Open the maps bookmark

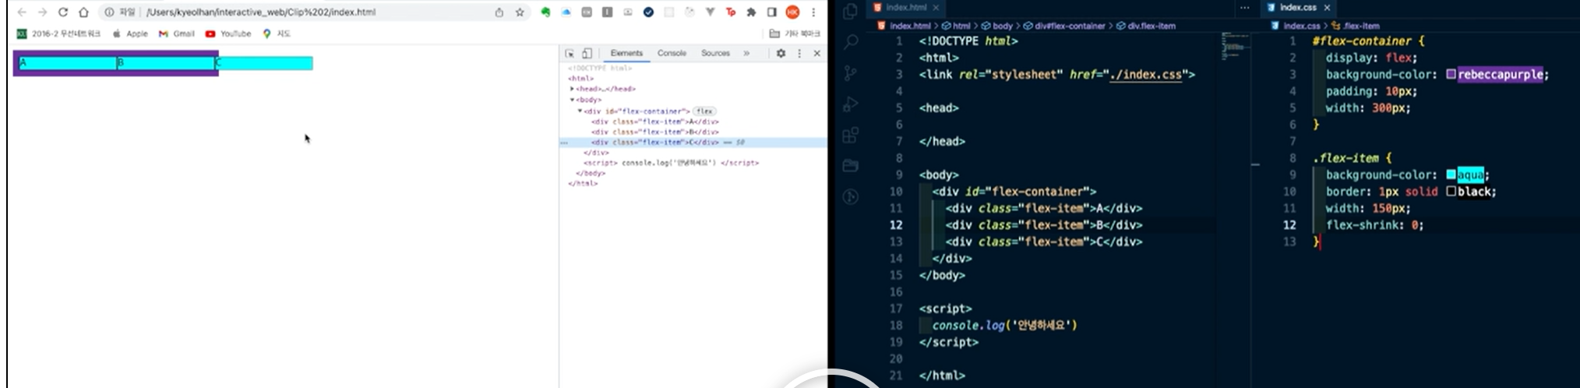click(277, 34)
